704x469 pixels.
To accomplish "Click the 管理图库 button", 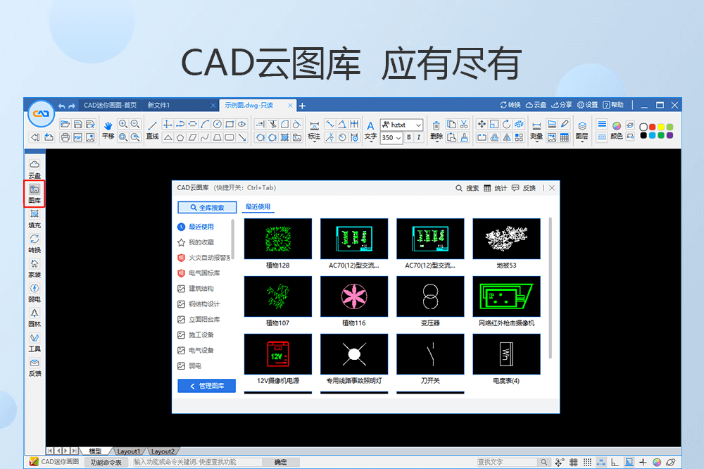I will [x=206, y=387].
